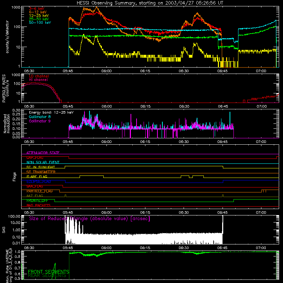Click the 07:00 time label under the count-rate plot
This screenshot has width=283, height=283.
[x=261, y=71]
